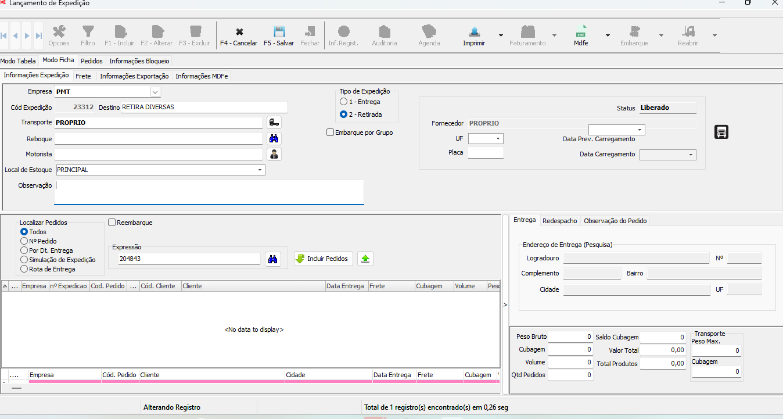
Task: Click the F5 - Salvar floppy disk icon
Action: pyautogui.click(x=279, y=32)
